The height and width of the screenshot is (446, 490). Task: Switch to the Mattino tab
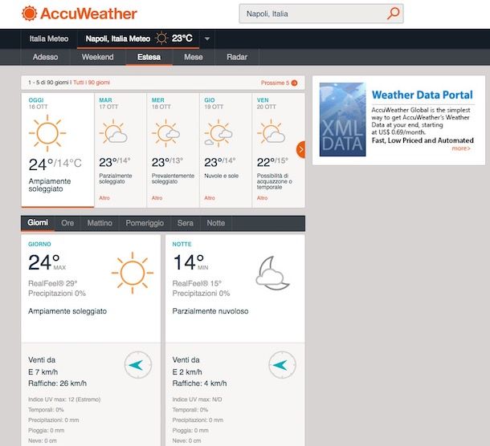pyautogui.click(x=100, y=223)
